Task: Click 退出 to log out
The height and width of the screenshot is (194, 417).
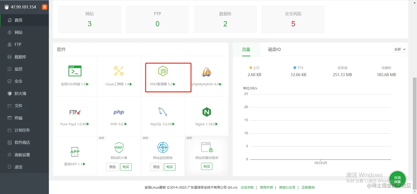Action: coord(25,167)
